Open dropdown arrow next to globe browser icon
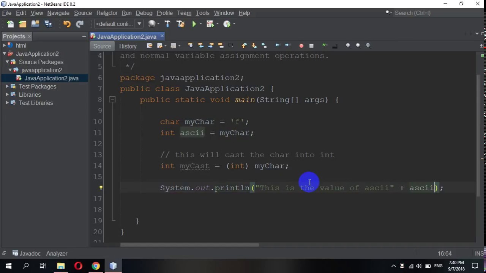This screenshot has width=486, height=273. (159, 24)
